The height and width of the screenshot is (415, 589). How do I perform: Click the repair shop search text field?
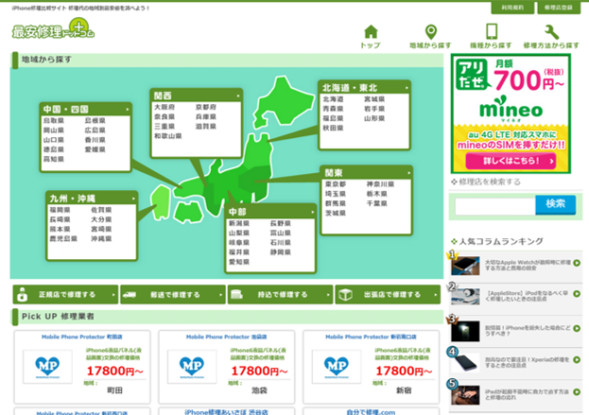coord(494,204)
